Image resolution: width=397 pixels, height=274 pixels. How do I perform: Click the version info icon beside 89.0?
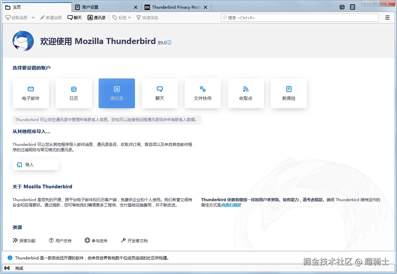[169, 42]
